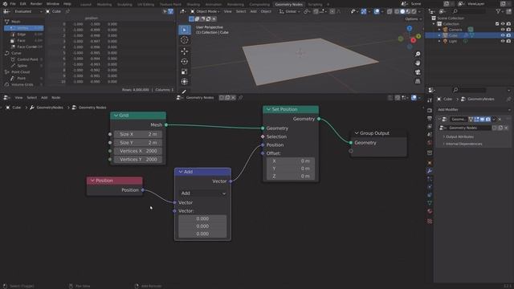
Task: Click the Offset Z value in Set Position
Action: pos(291,177)
